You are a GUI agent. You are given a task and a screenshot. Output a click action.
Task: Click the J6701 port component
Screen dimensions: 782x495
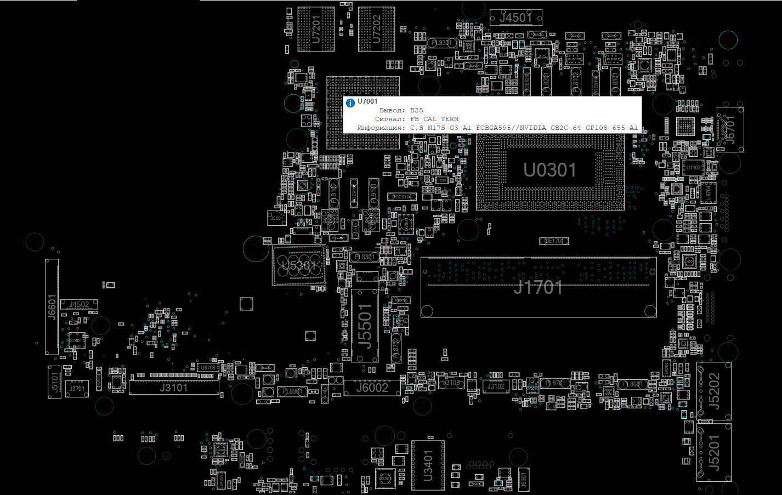tap(730, 130)
